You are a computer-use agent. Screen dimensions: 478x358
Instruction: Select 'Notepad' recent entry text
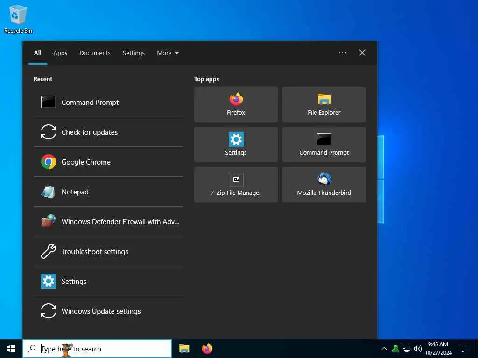coord(75,192)
